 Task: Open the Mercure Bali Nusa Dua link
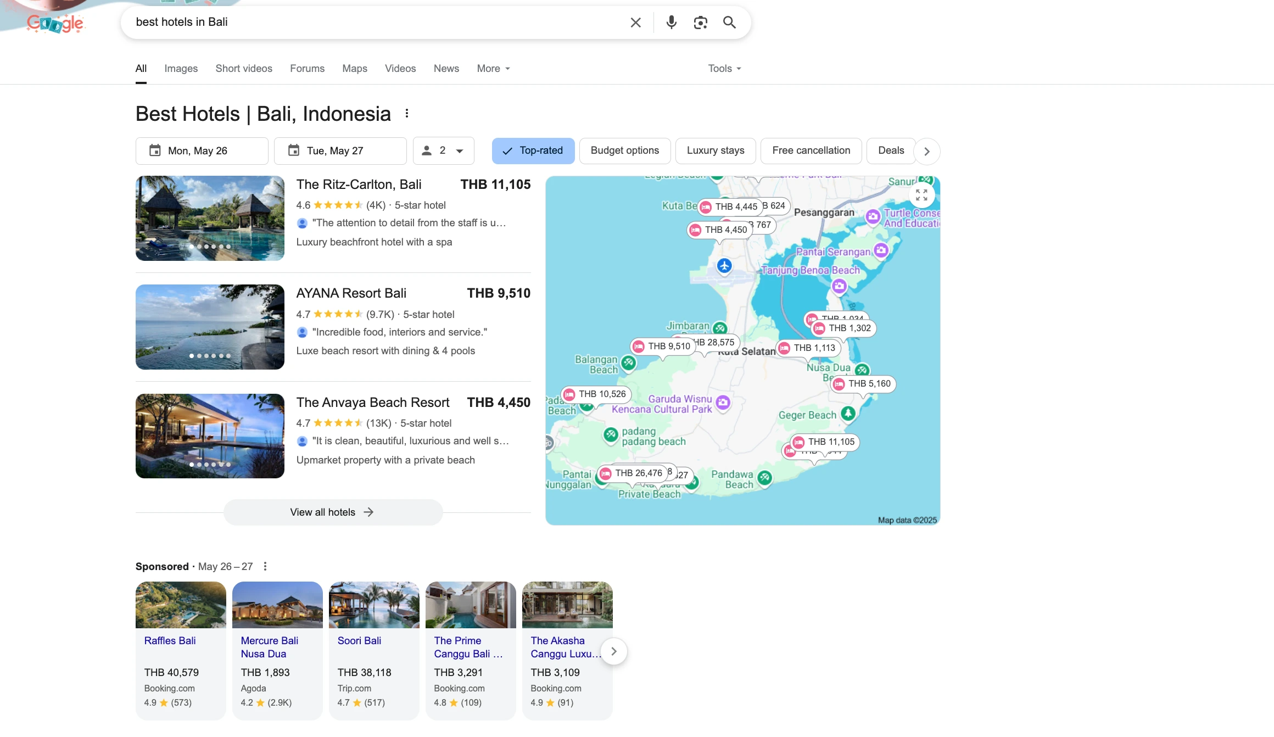pos(270,647)
